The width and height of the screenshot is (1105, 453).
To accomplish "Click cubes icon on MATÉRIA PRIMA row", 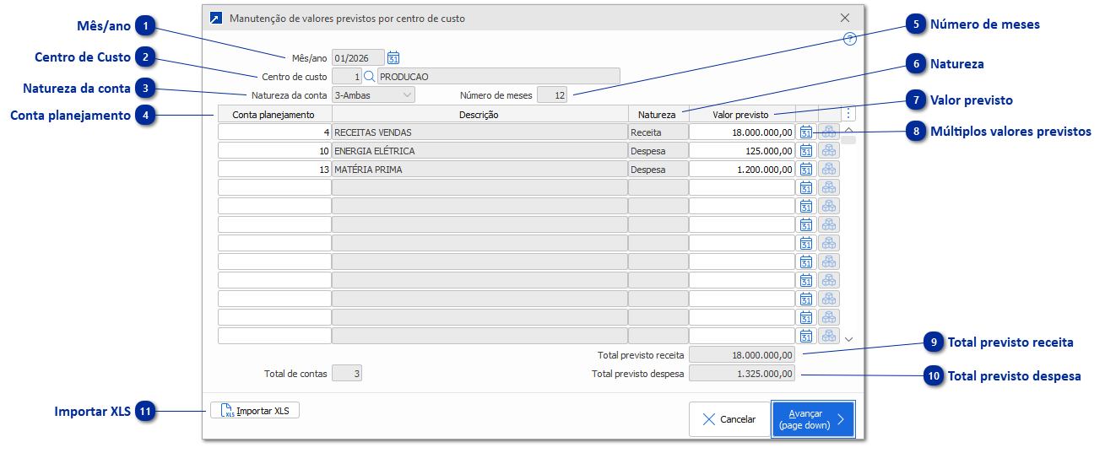I will tap(829, 170).
